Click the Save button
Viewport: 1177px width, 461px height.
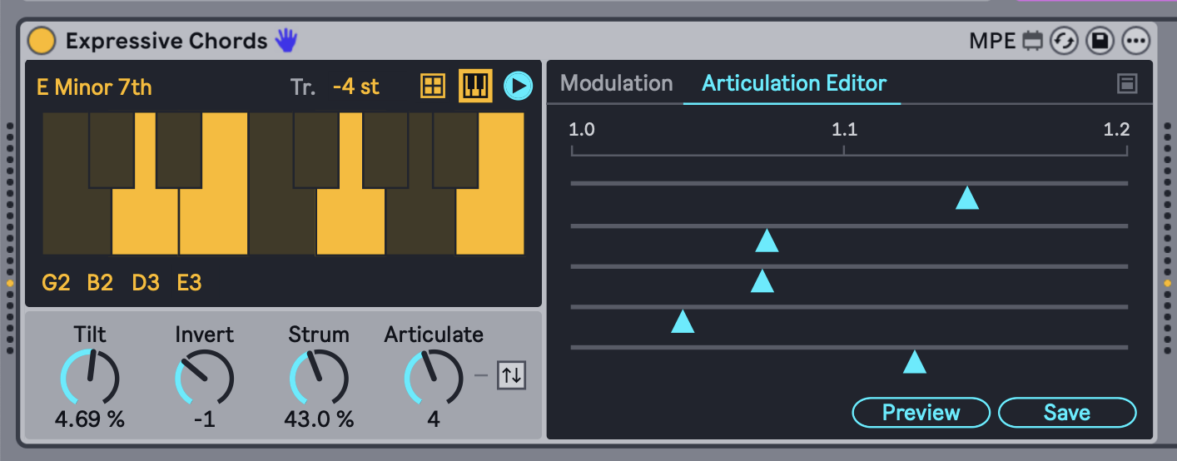click(1066, 413)
